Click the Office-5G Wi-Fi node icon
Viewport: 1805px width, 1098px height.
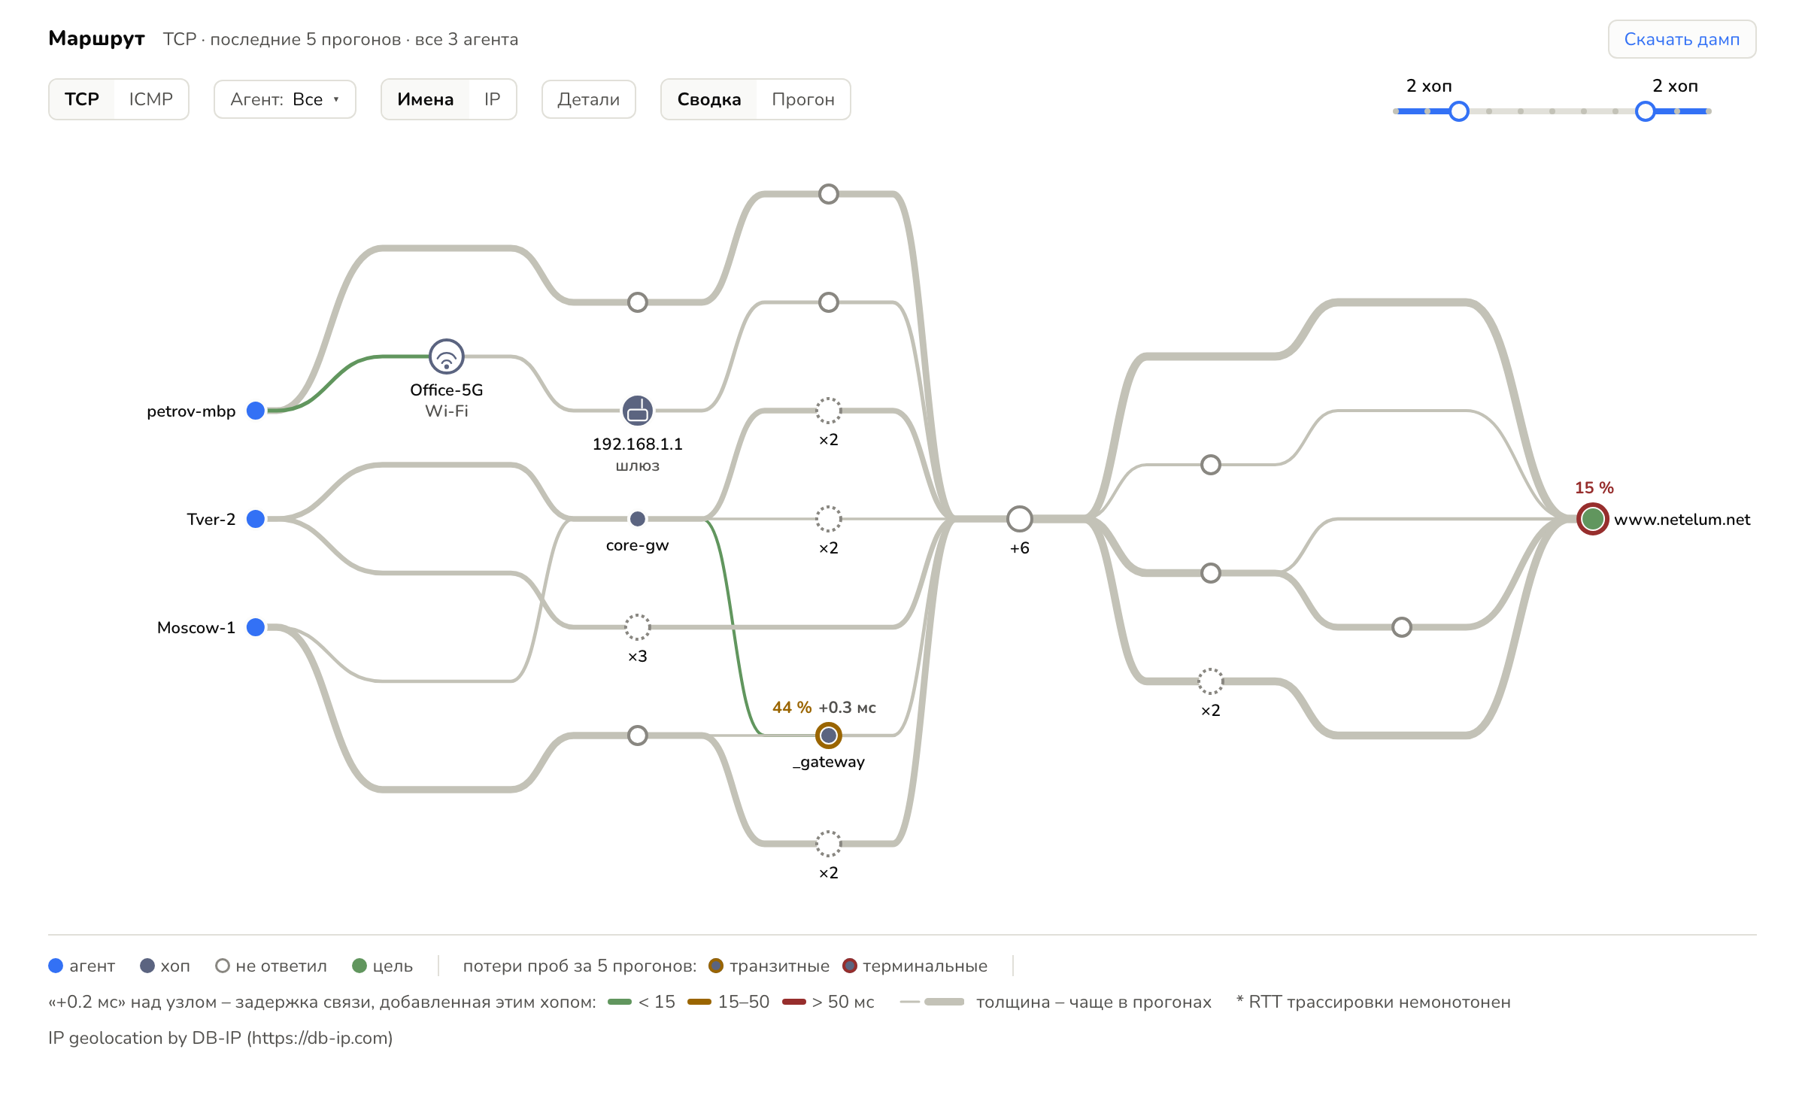[x=447, y=356]
